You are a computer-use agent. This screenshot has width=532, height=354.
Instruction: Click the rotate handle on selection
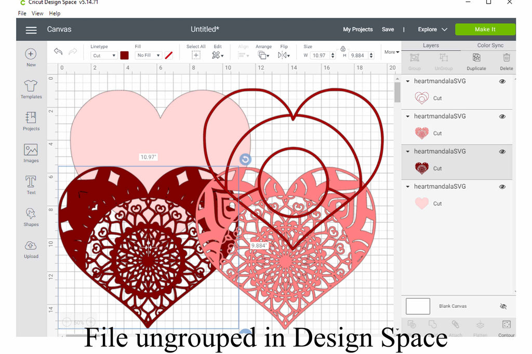[x=245, y=160]
